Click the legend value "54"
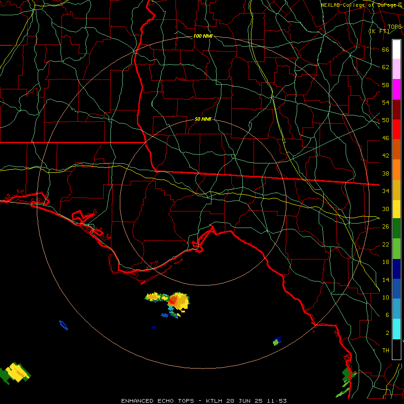The width and height of the screenshot is (404, 404). pos(386,102)
